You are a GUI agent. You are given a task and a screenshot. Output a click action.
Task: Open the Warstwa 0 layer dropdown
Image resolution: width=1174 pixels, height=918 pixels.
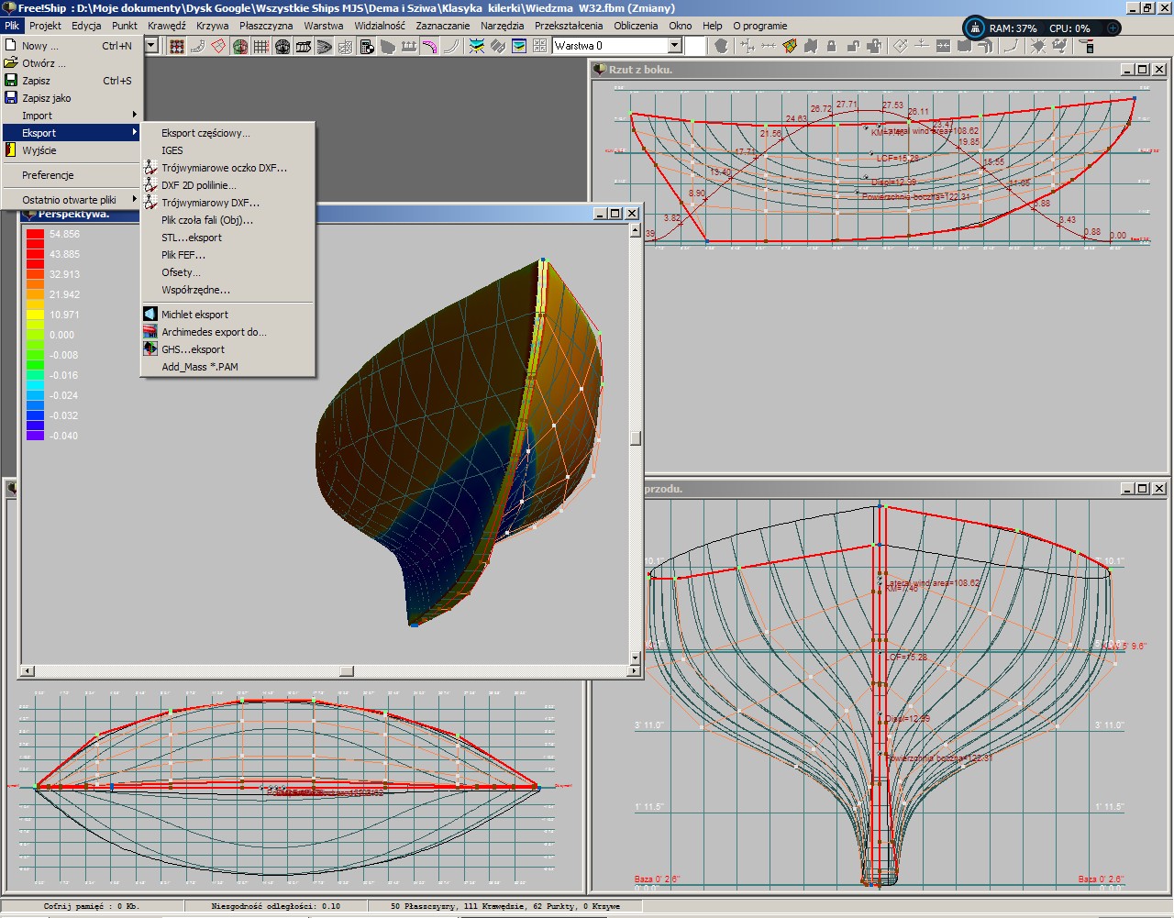pos(675,46)
